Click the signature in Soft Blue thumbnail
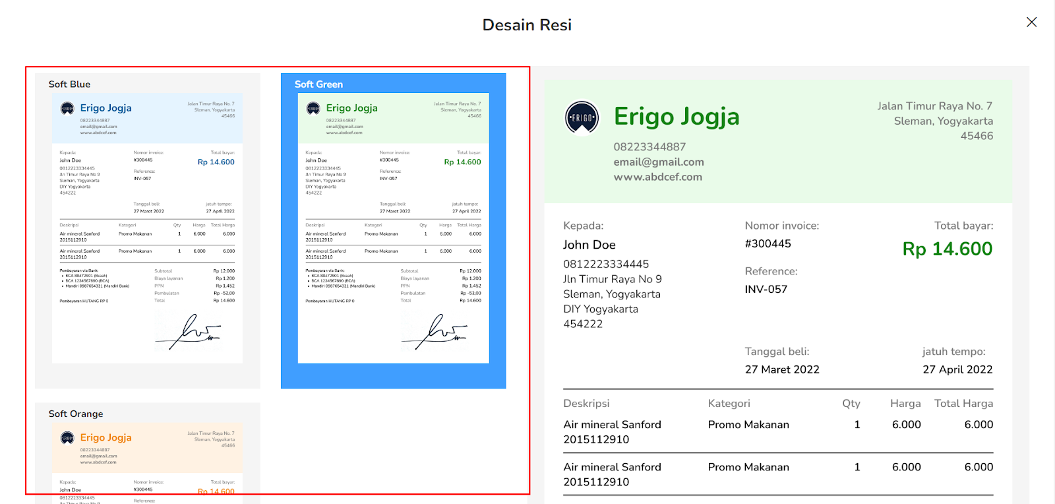This screenshot has height=504, width=1055. click(x=189, y=331)
